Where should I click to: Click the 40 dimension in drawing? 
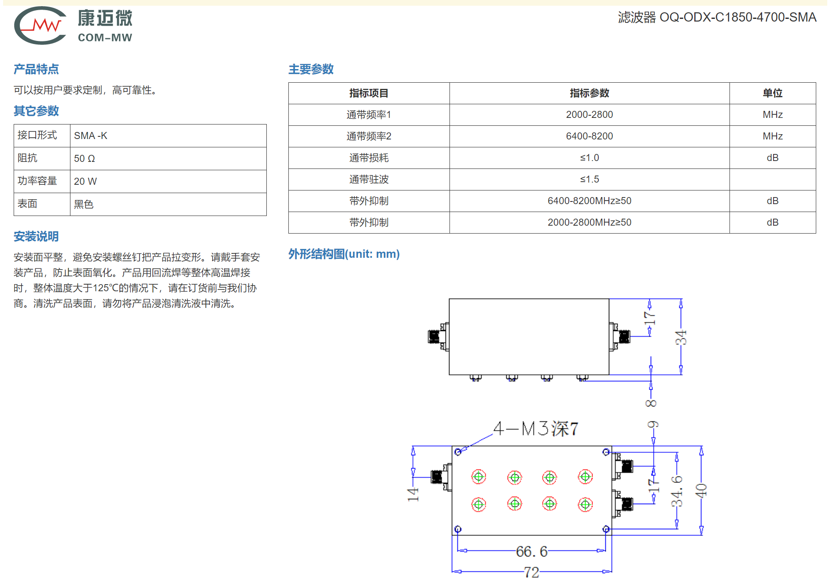click(x=701, y=490)
